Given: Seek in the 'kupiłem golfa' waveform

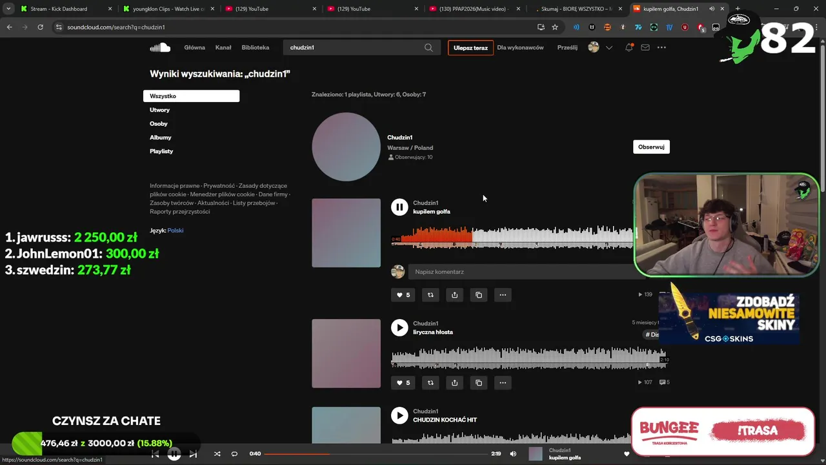Looking at the screenshot, I should [x=513, y=237].
